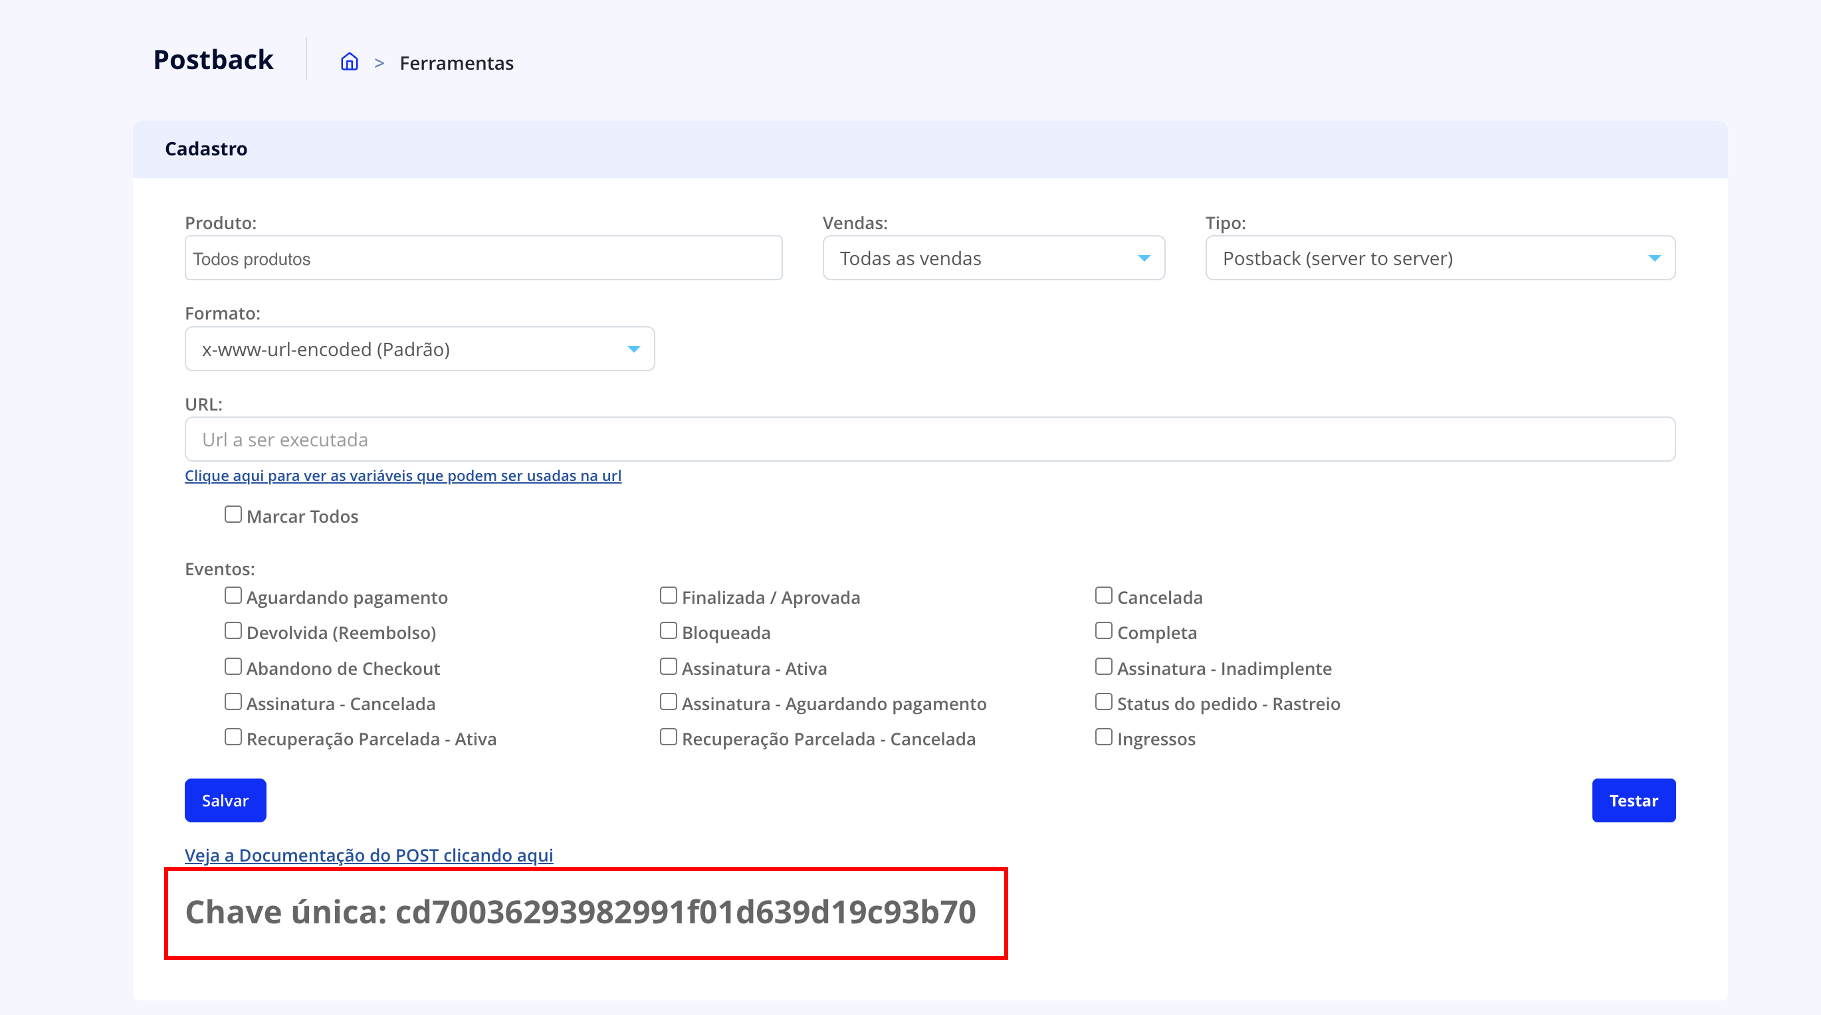This screenshot has width=1821, height=1015.
Task: Click the URL input field
Action: tap(930, 439)
